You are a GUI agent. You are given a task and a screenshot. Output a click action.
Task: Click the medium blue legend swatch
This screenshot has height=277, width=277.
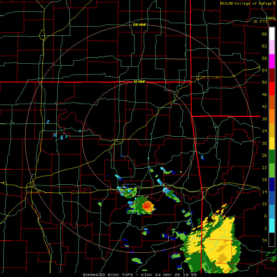coord(272,198)
